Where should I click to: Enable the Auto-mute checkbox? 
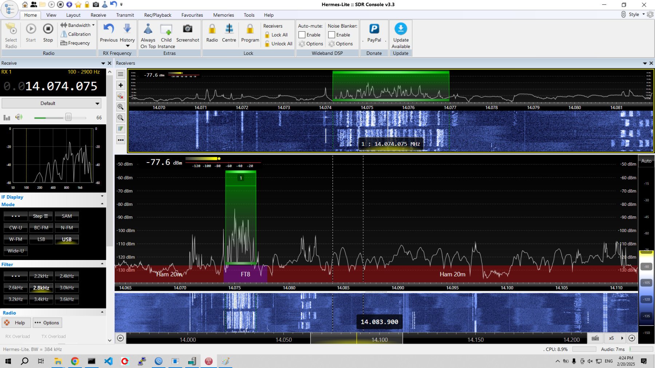click(x=302, y=35)
